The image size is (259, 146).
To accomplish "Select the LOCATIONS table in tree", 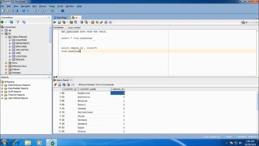I will coord(21,56).
